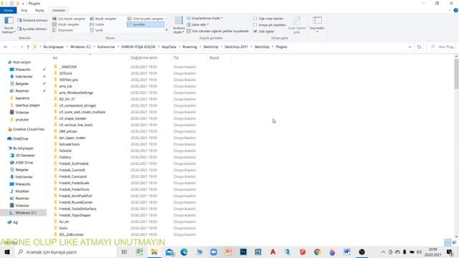
Task: Open Task View from the taskbar
Action: [124, 252]
